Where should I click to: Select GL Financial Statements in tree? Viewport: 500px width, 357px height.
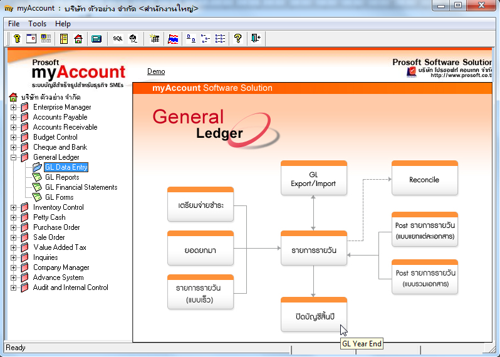click(x=81, y=187)
